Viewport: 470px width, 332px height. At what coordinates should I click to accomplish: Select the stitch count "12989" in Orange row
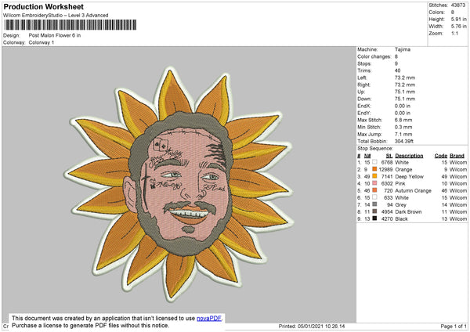pos(385,169)
